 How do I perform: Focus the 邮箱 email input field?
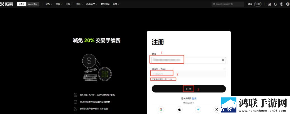[189, 60]
